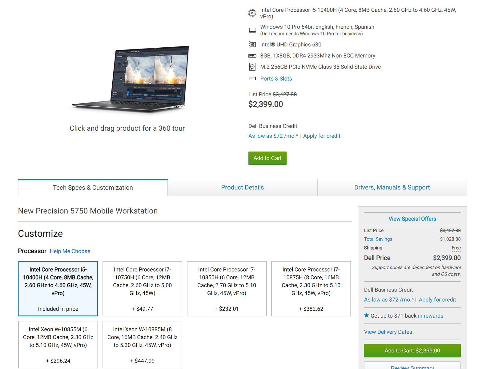Image resolution: width=486 pixels, height=369 pixels.
Task: Open the Tech Specs & Customization tab
Action: 93,188
